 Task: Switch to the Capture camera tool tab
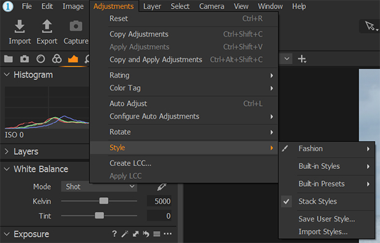[25, 59]
